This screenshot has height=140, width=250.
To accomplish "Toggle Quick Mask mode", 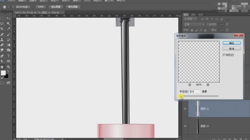I will [2, 83].
